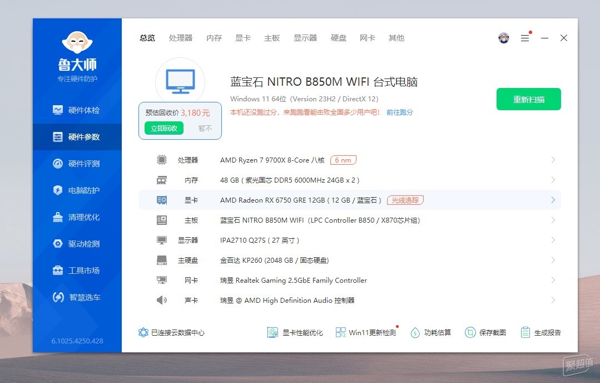Screen dimensions: 600x383
Task: Switch to the 硬盘 tab
Action: coord(339,38)
